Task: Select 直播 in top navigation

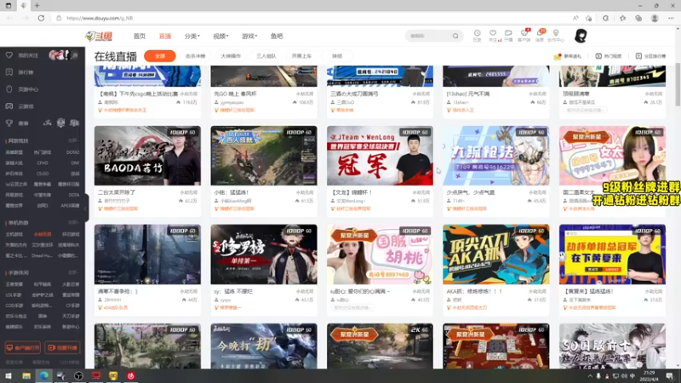Action: (x=165, y=36)
